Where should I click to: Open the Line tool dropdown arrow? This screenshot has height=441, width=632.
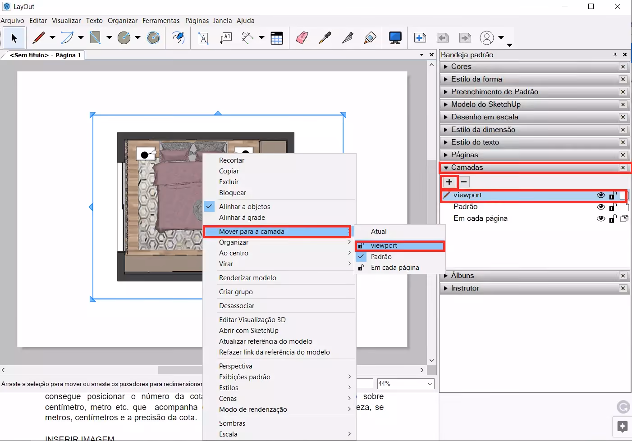[x=52, y=38]
